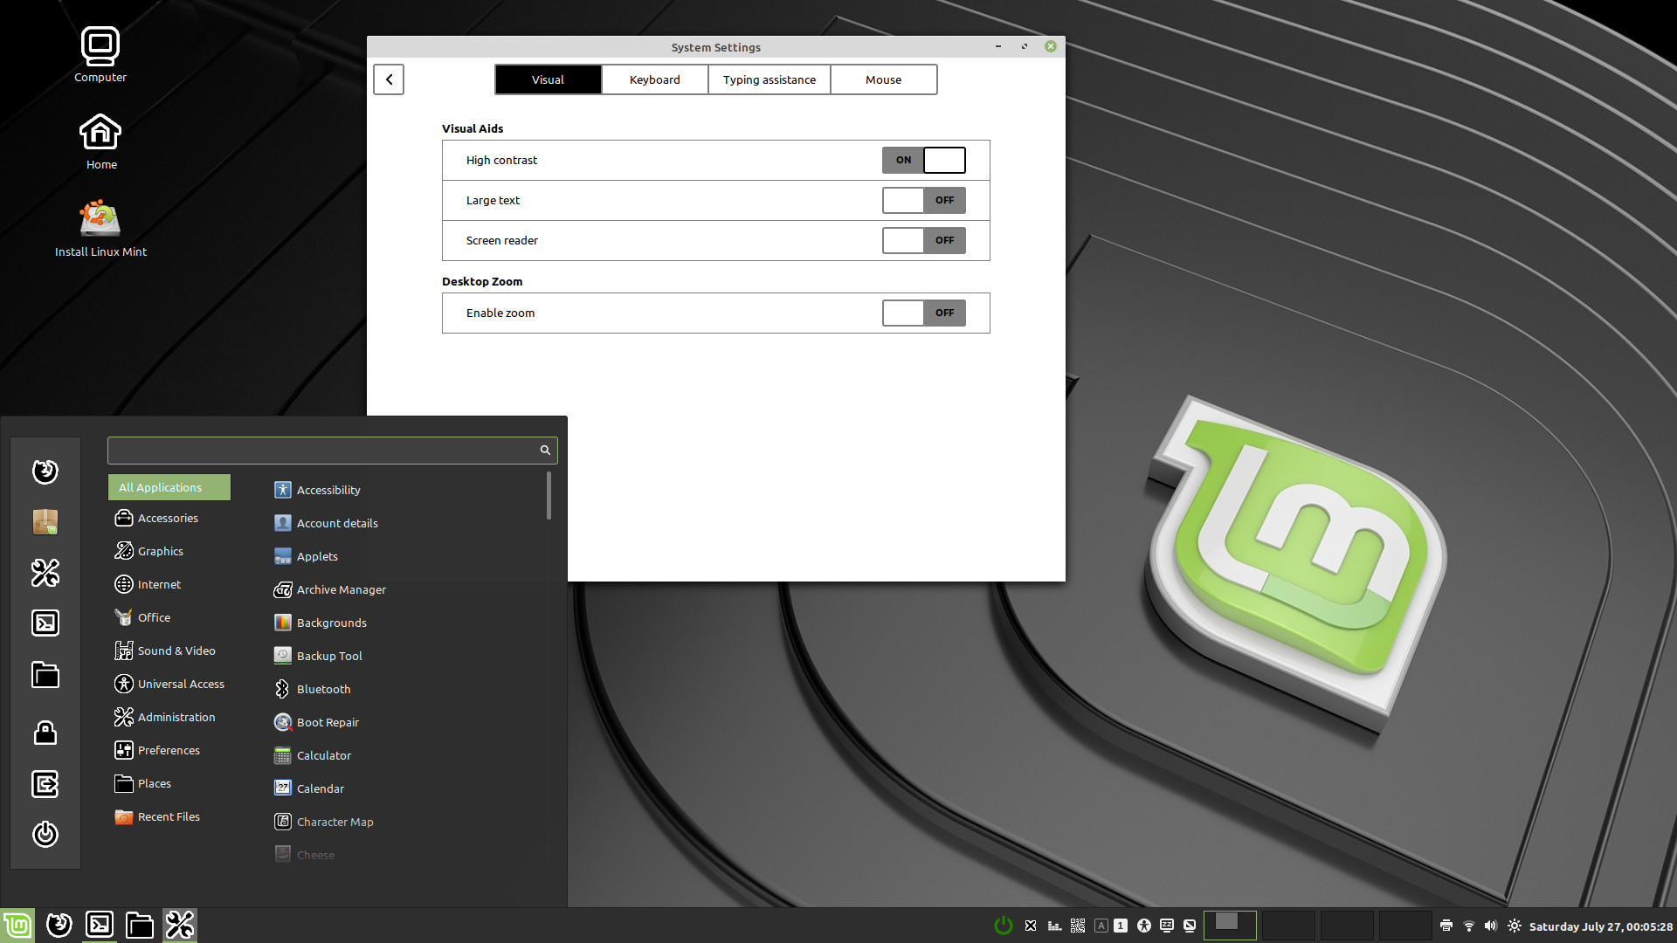The width and height of the screenshot is (1677, 943).
Task: Select the Sound & Video category
Action: coord(169,650)
